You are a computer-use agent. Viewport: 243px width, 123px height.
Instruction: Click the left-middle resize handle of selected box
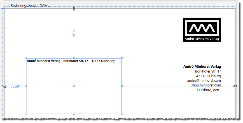click(26, 86)
